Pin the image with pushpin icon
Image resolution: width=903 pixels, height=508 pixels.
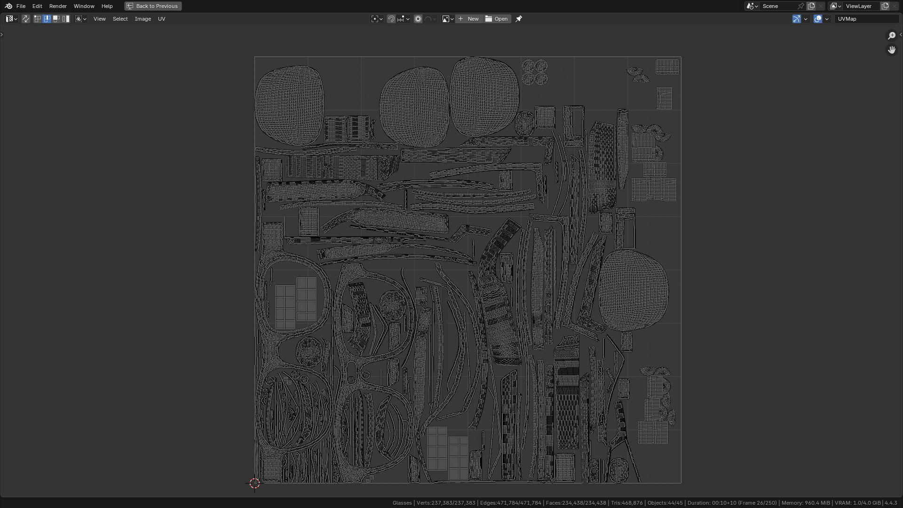click(519, 19)
